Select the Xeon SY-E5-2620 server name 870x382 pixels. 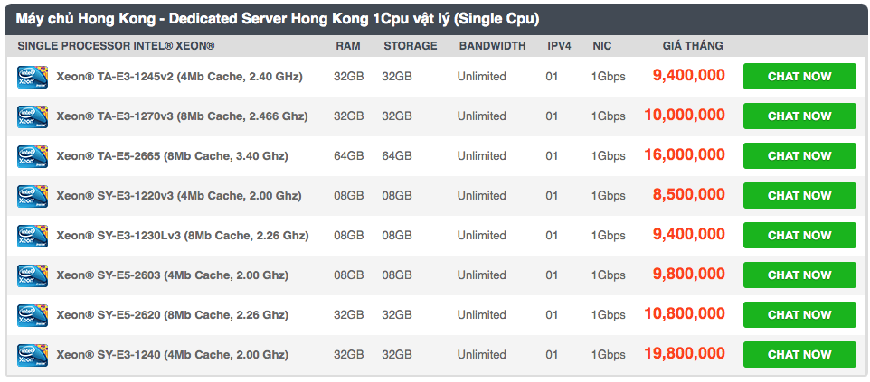tap(172, 315)
